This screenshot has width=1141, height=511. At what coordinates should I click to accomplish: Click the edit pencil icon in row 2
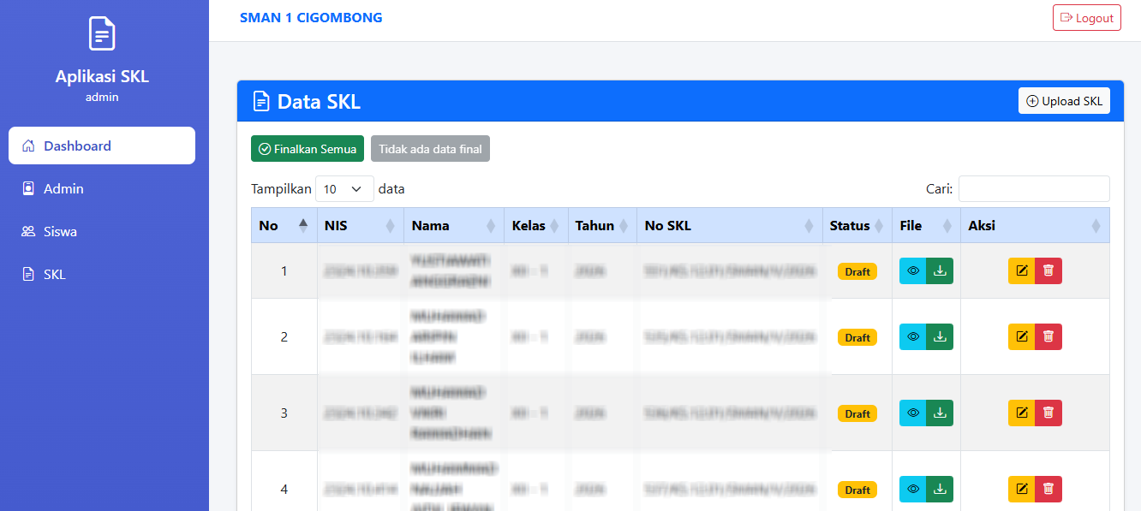pyautogui.click(x=1021, y=336)
